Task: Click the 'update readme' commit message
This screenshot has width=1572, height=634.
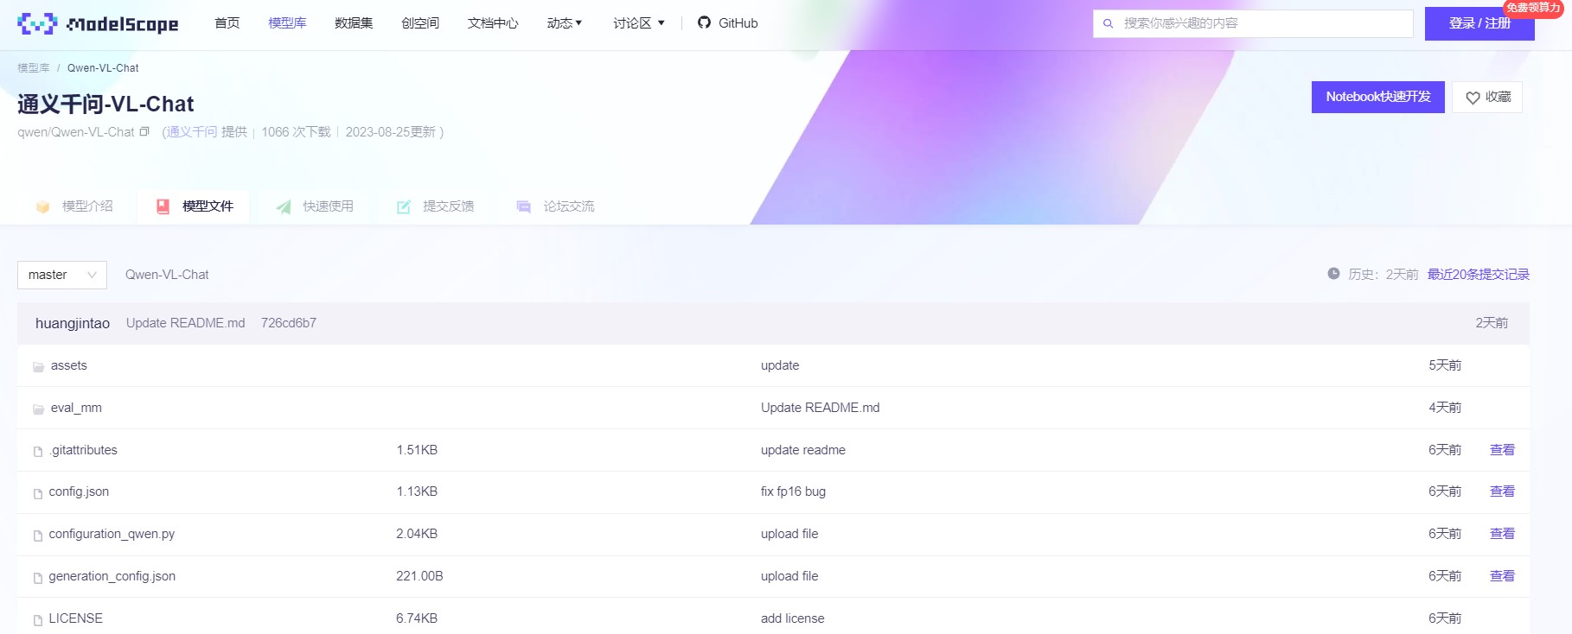Action: coord(803,450)
